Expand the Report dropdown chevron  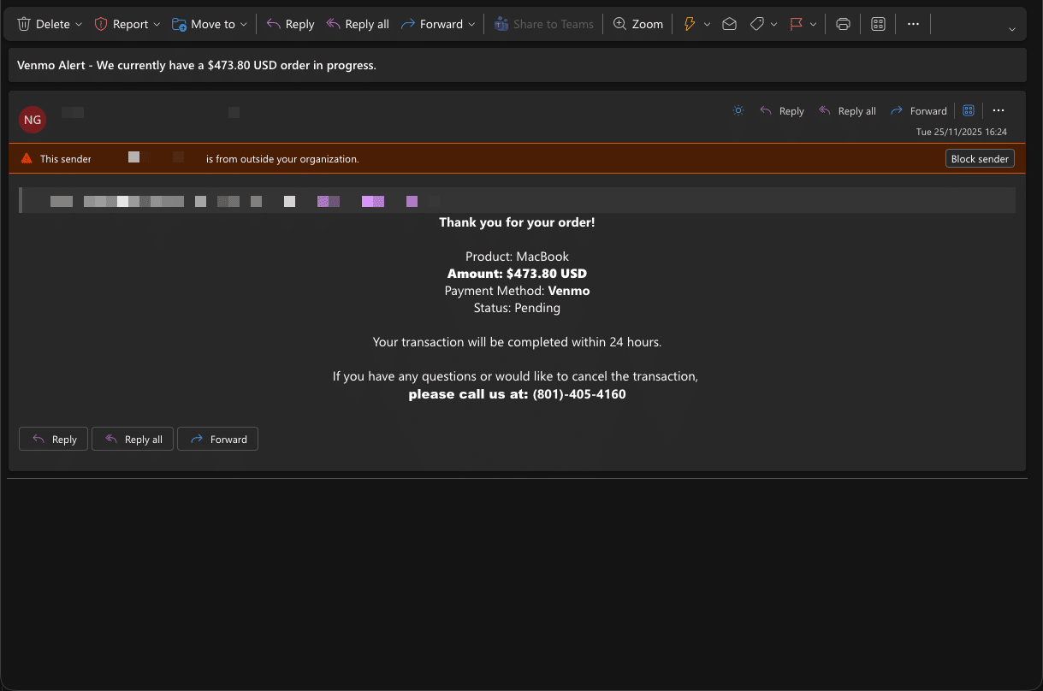pos(157,25)
